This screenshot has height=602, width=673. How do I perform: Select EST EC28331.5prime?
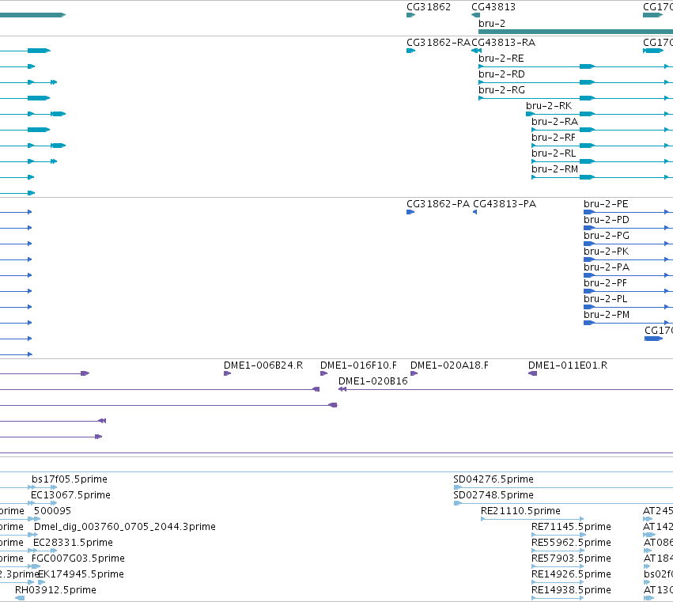click(73, 543)
